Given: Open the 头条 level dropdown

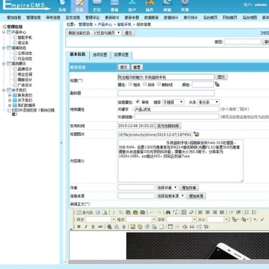Looking at the screenshot, I should point(208,102).
